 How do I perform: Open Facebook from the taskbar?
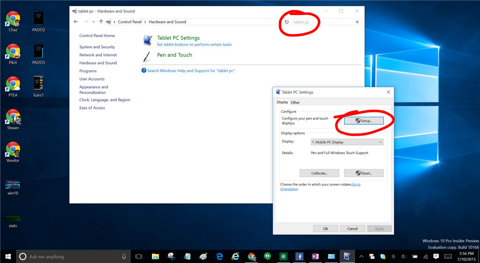click(x=300, y=256)
